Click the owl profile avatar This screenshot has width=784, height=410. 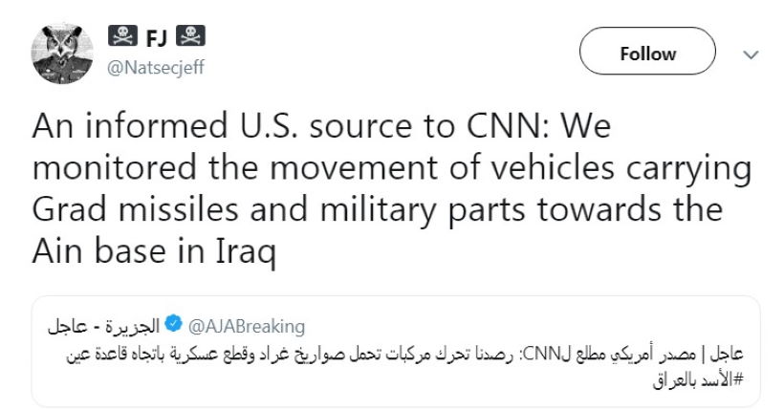tap(63, 50)
